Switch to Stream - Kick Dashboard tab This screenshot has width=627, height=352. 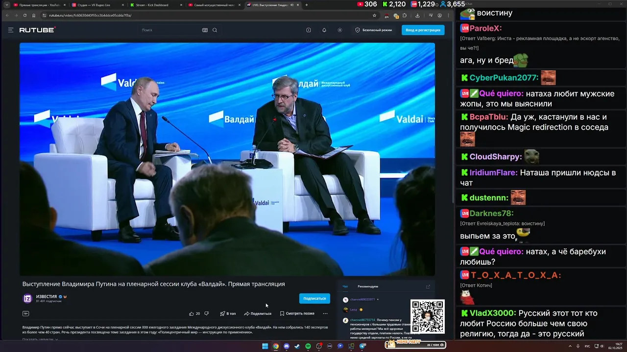155,5
